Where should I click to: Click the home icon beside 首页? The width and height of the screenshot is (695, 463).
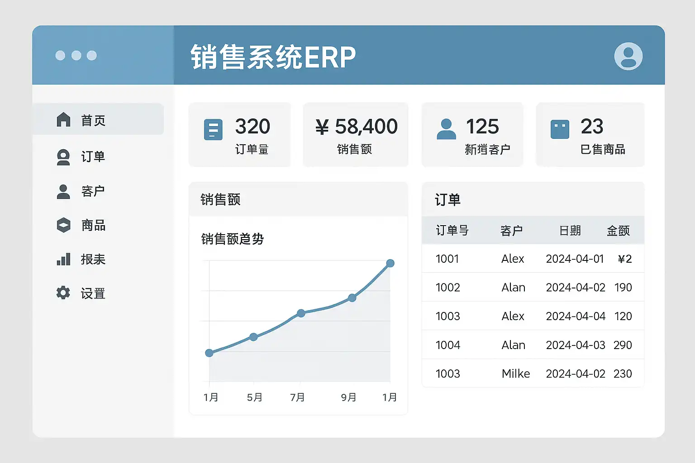63,119
